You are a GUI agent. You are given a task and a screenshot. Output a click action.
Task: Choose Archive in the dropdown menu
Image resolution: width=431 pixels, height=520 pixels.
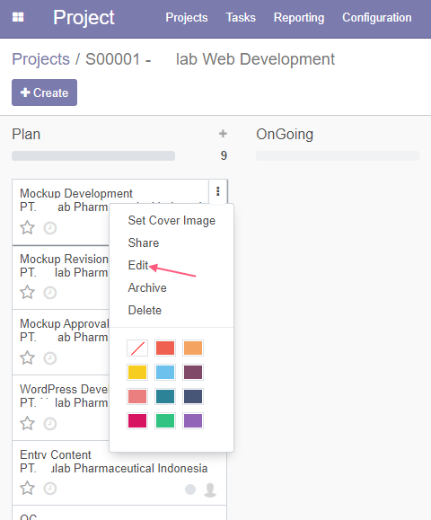pyautogui.click(x=147, y=288)
